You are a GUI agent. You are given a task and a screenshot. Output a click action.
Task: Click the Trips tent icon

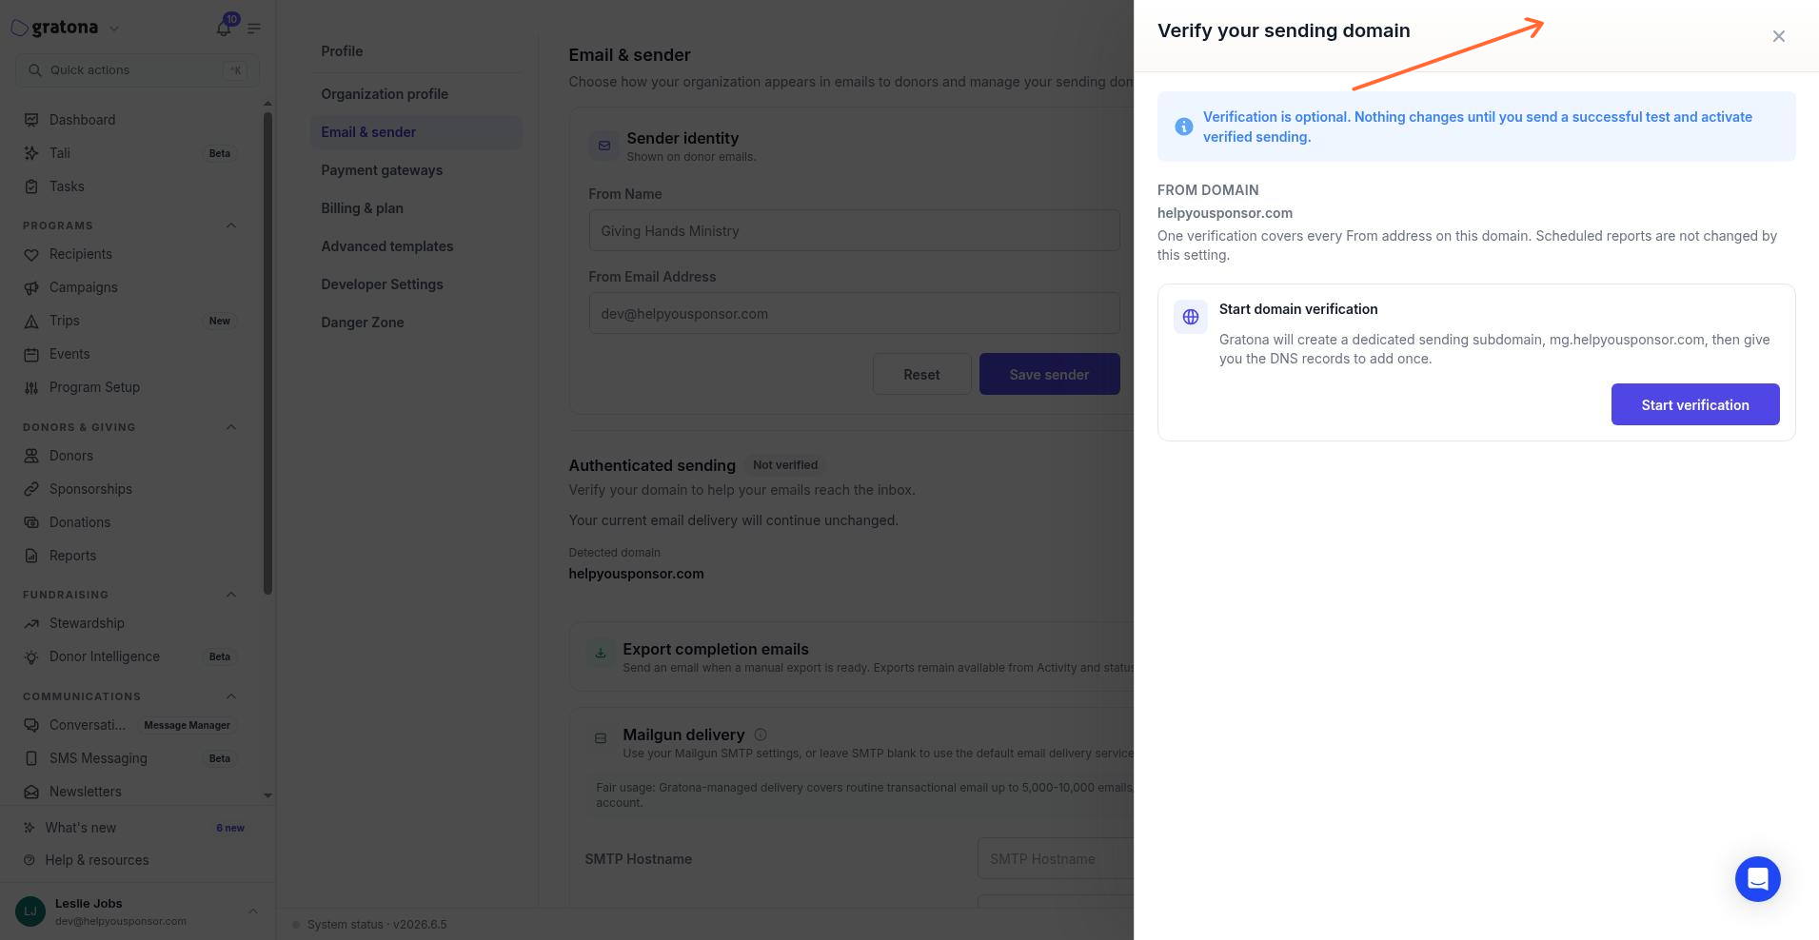pyautogui.click(x=31, y=321)
